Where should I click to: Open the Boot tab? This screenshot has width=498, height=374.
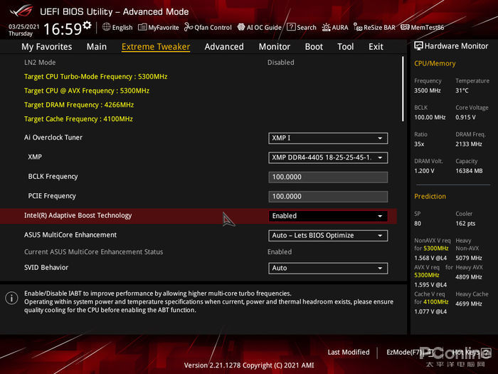tap(314, 47)
